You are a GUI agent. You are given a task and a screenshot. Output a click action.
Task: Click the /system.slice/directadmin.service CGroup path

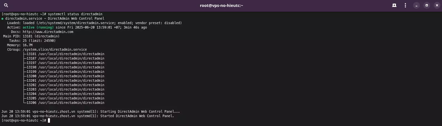[55, 50]
